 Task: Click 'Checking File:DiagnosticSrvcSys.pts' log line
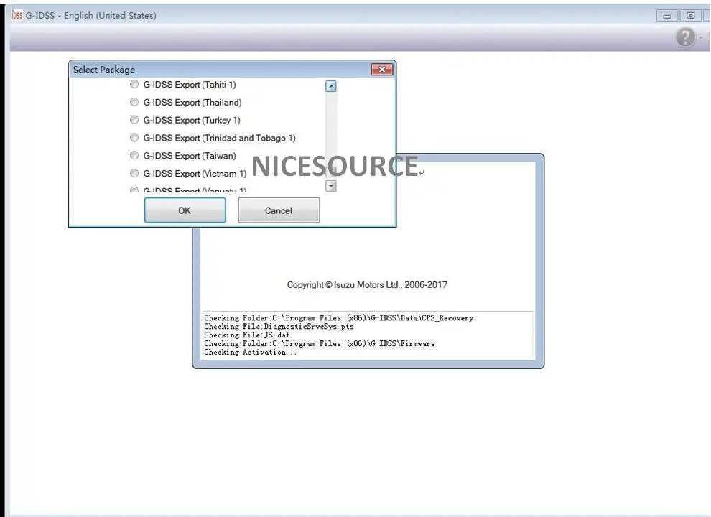click(279, 327)
